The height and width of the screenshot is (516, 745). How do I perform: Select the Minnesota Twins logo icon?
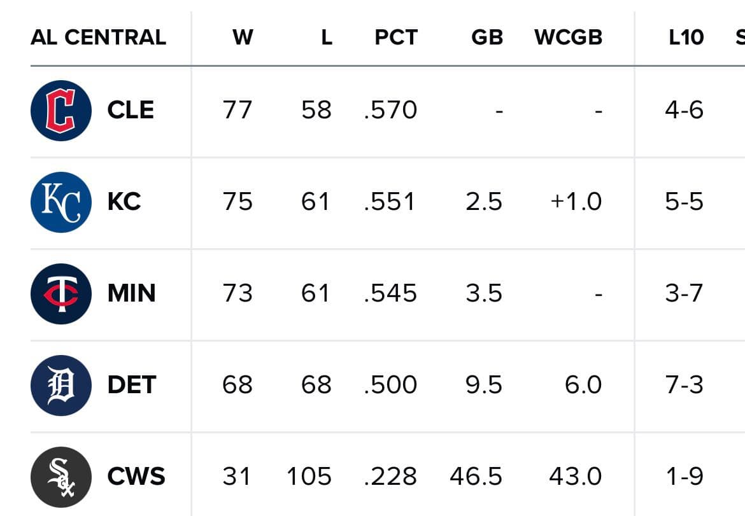click(x=61, y=294)
